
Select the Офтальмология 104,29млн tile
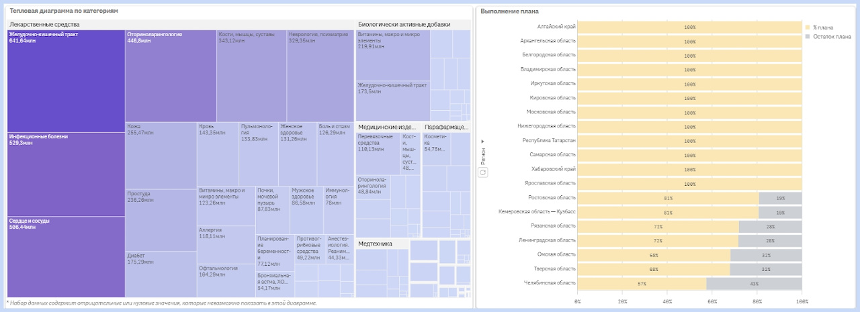(x=226, y=280)
